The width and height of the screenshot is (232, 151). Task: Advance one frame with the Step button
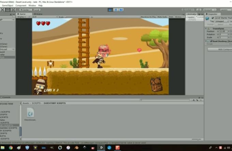pyautogui.click(x=121, y=10)
